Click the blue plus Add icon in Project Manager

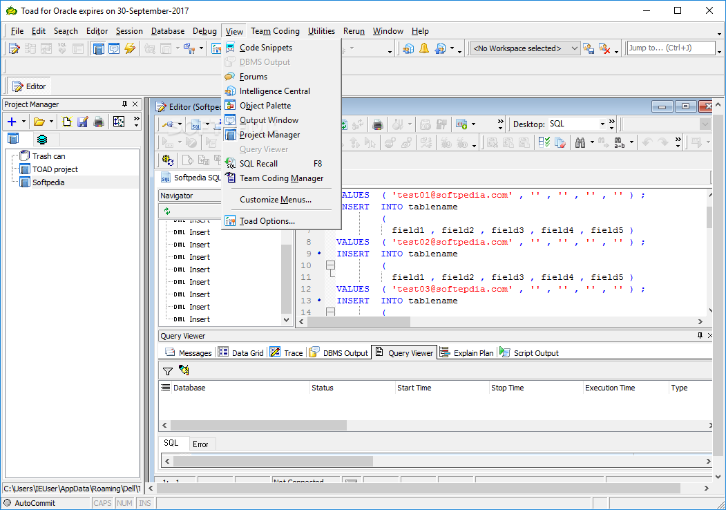pos(12,122)
